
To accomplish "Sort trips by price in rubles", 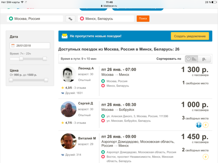I will pyautogui.click(x=204, y=59).
